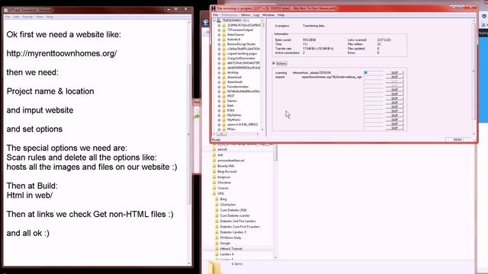Expand the CraigslistDominator folder node

pos(219,59)
